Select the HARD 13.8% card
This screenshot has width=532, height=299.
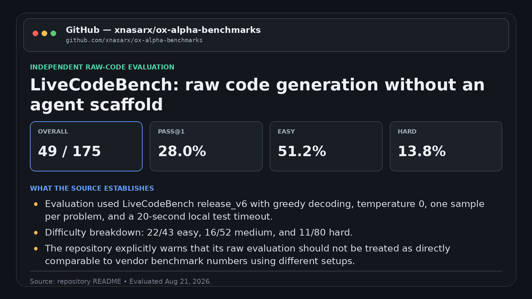446,146
